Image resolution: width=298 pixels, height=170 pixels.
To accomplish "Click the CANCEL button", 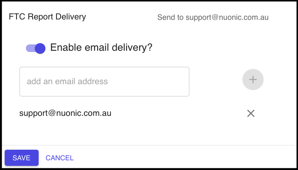I will [59, 158].
